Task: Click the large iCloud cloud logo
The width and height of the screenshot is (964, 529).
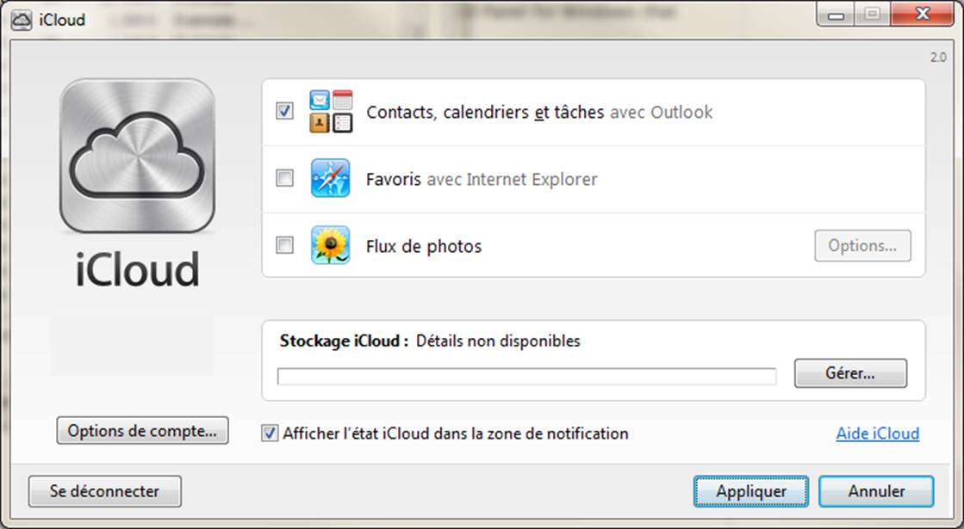Action: pyautogui.click(x=137, y=157)
